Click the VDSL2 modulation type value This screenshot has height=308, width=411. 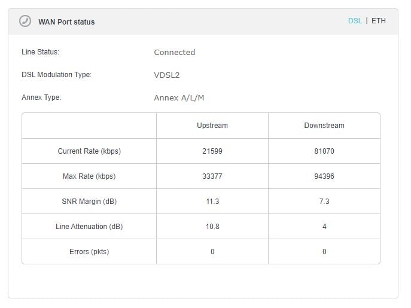click(167, 75)
